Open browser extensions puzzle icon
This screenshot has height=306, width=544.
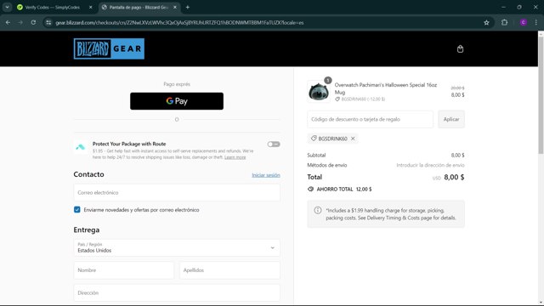point(504,23)
